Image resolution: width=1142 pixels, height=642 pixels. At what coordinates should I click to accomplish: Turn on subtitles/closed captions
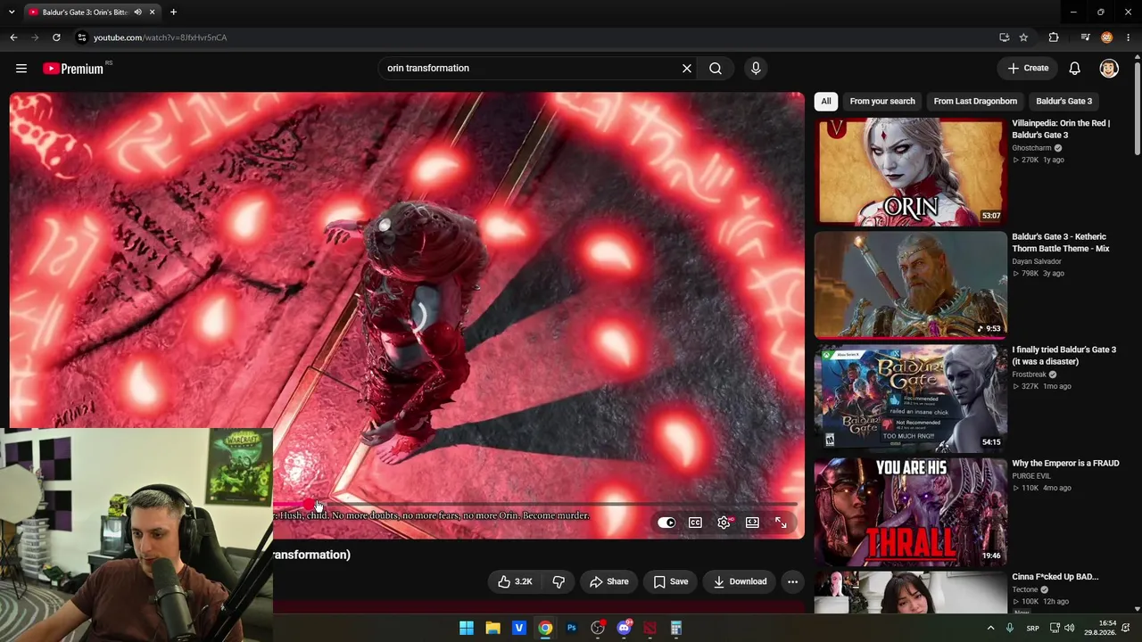pos(695,523)
